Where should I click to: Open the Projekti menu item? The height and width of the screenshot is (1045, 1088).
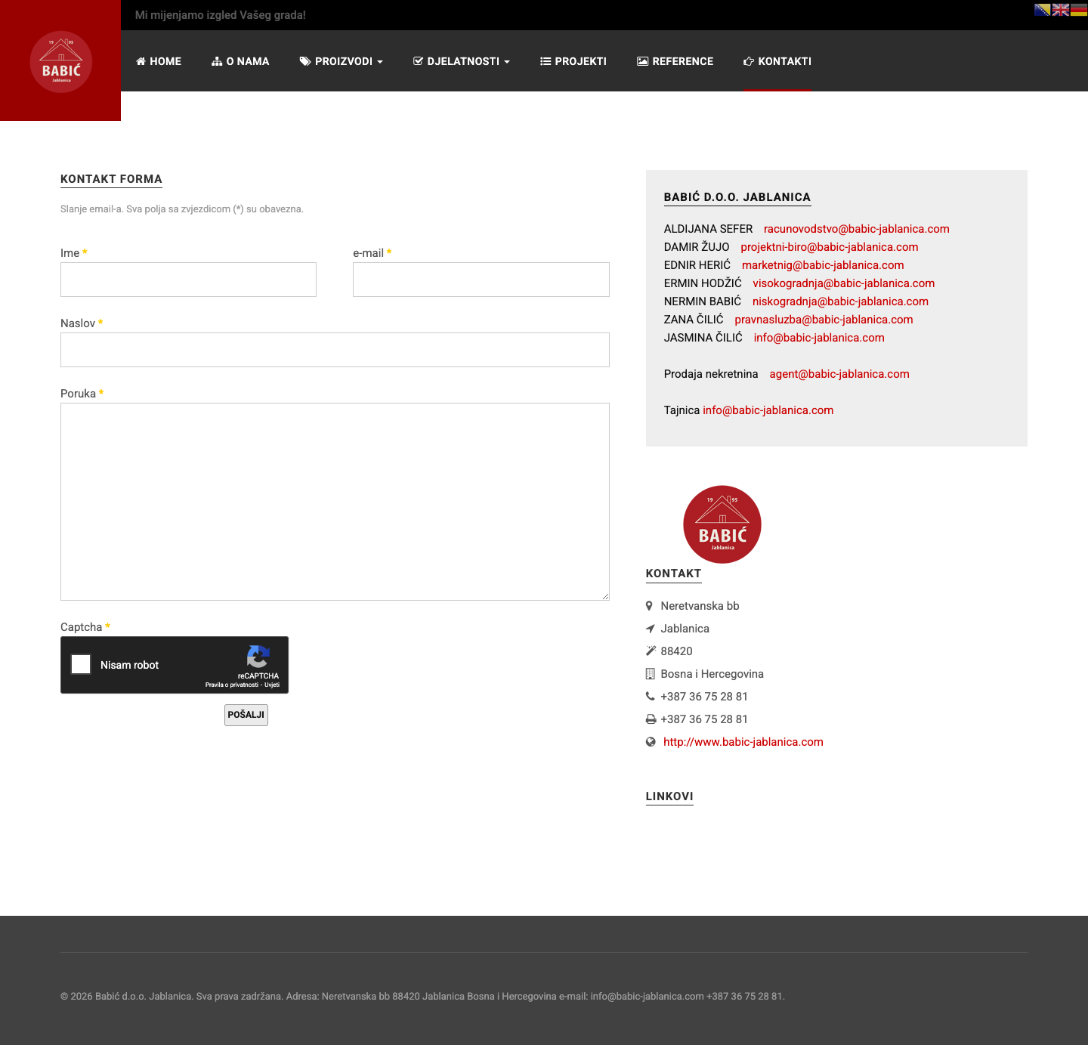tap(573, 61)
